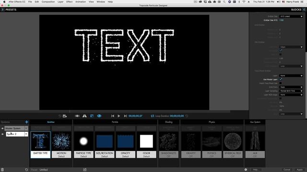Open Spotlight search in menu bar

tap(224, 2)
